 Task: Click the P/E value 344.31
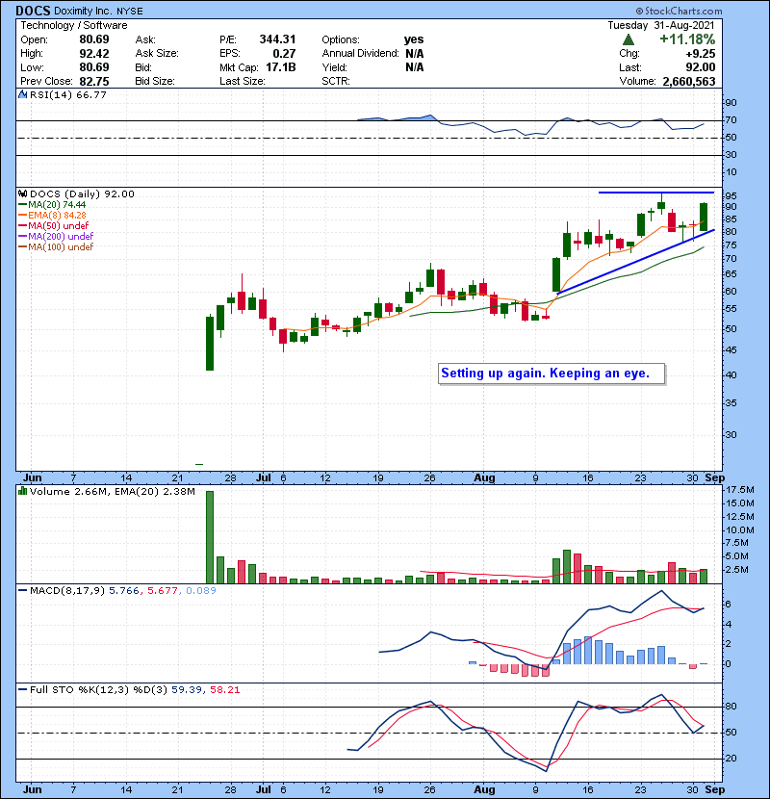click(278, 39)
